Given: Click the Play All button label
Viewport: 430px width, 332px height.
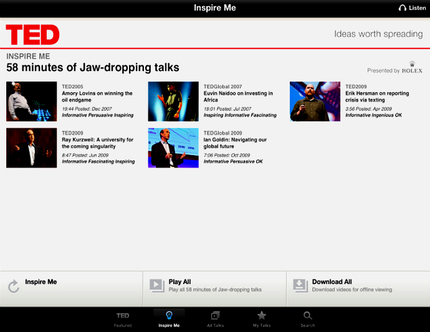Looking at the screenshot, I should 179,282.
